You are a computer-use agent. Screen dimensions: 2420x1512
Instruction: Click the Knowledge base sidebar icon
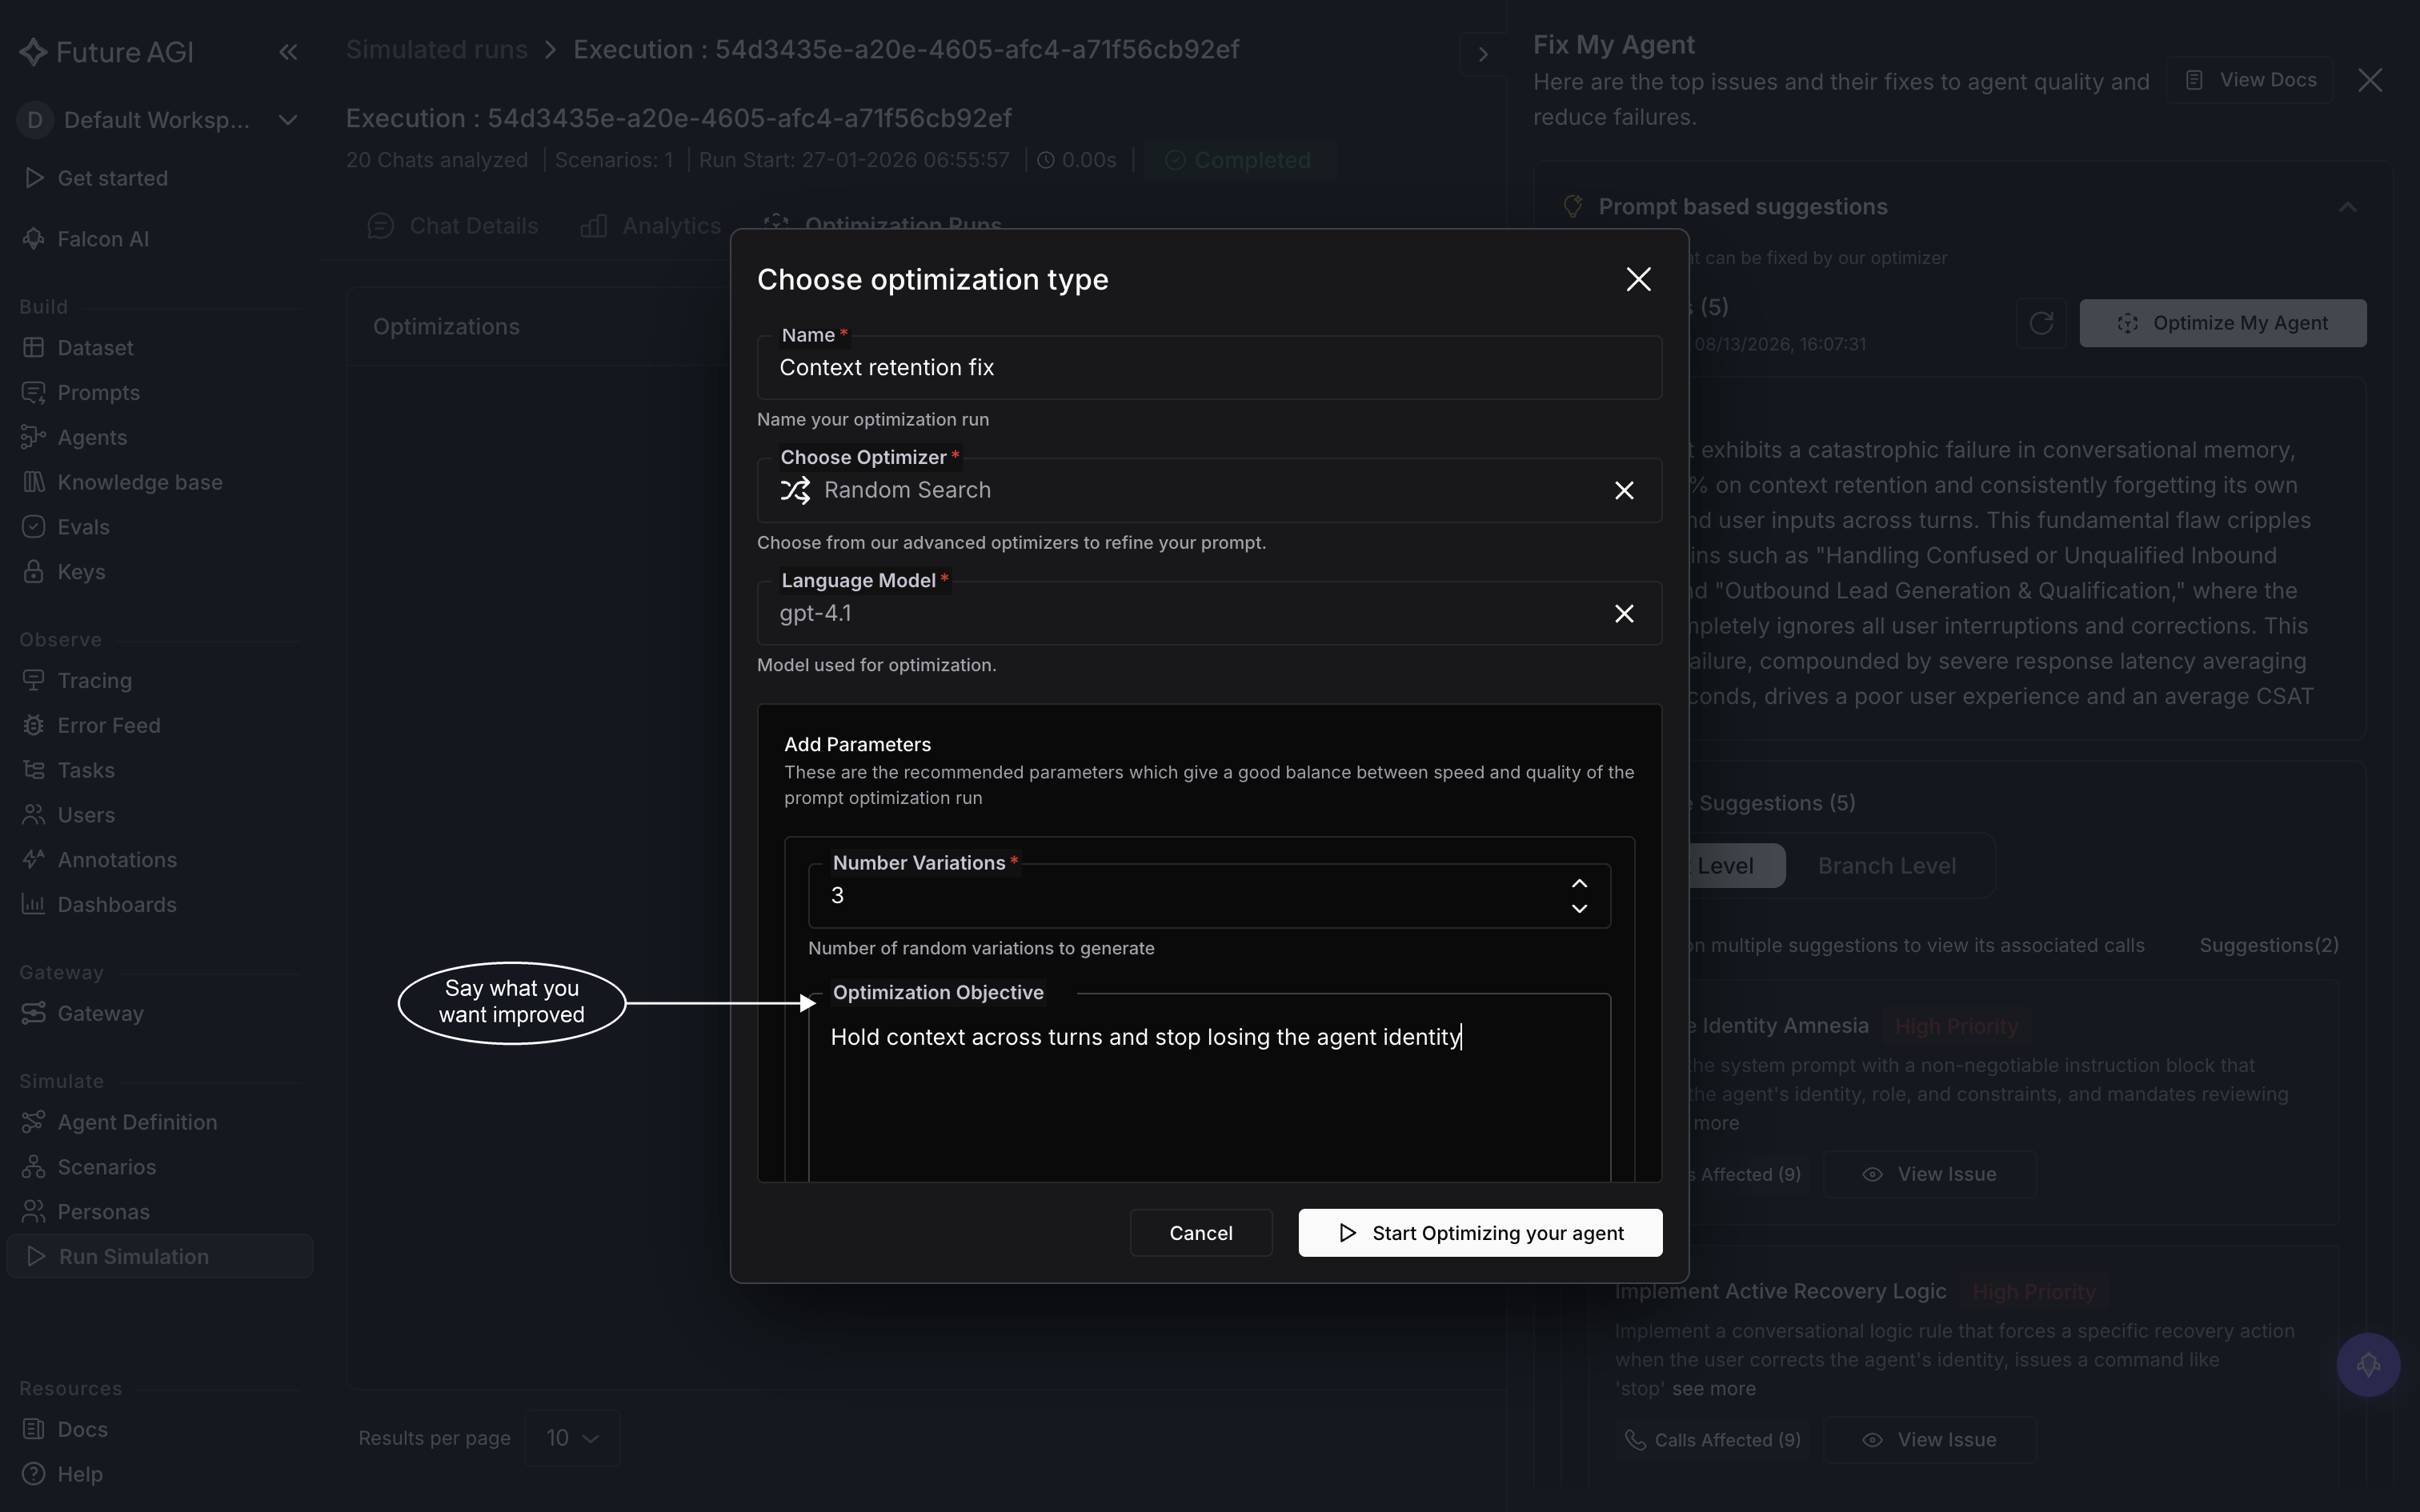tap(33, 482)
